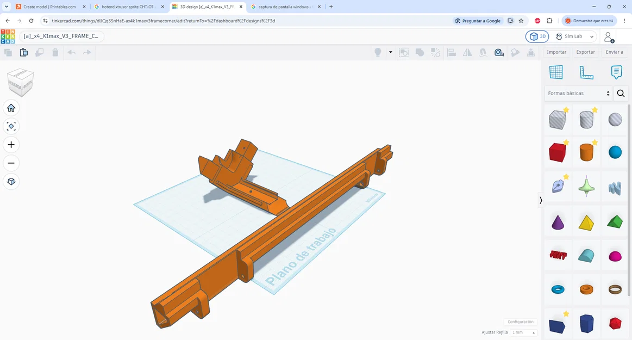Pick the orange cylinder shape
The width and height of the screenshot is (632, 340).
click(586, 152)
